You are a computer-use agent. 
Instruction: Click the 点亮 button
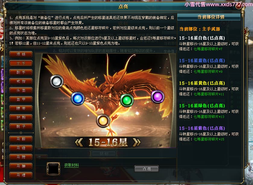point(147,169)
